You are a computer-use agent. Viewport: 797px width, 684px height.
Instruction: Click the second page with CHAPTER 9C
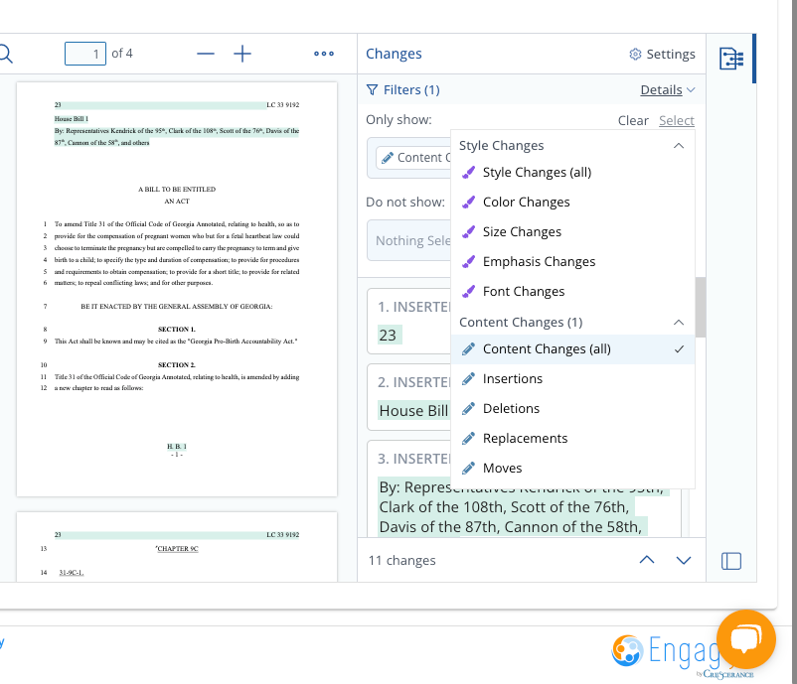177,546
